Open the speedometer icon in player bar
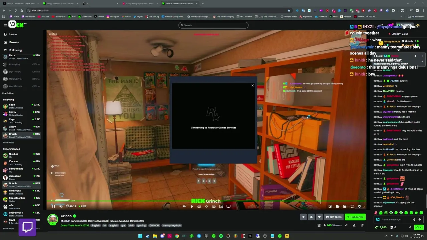The width and height of the screenshot is (427, 240). [x=214, y=206]
